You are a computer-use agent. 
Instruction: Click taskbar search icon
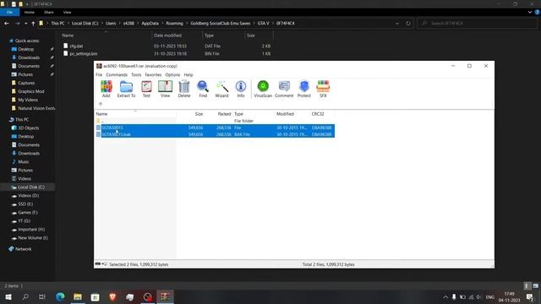[25, 296]
